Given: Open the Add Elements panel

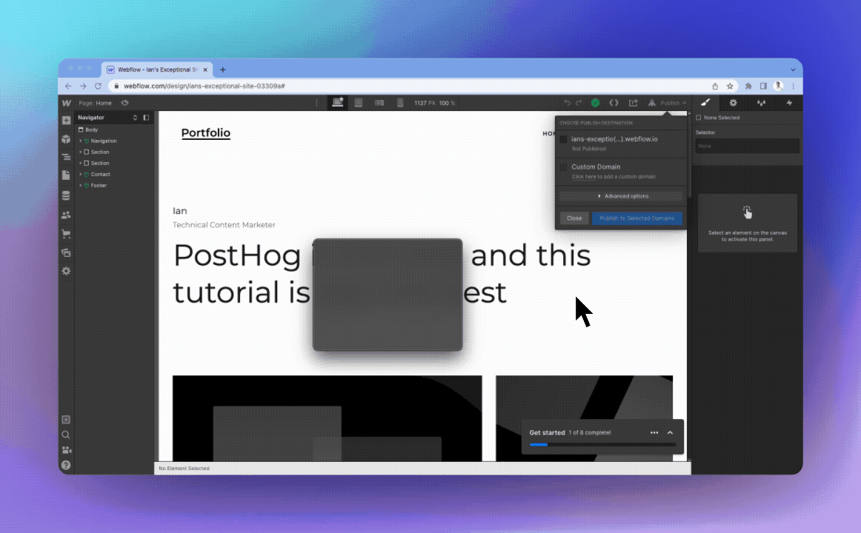Looking at the screenshot, I should [x=66, y=120].
